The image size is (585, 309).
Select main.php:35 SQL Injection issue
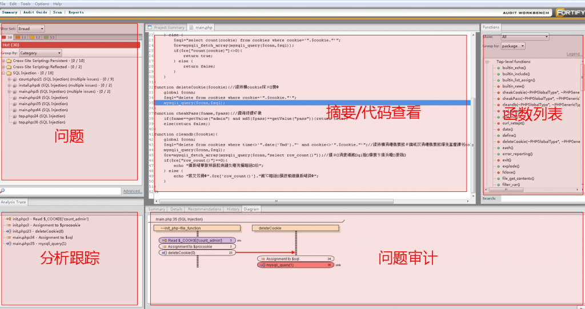[x=43, y=104]
